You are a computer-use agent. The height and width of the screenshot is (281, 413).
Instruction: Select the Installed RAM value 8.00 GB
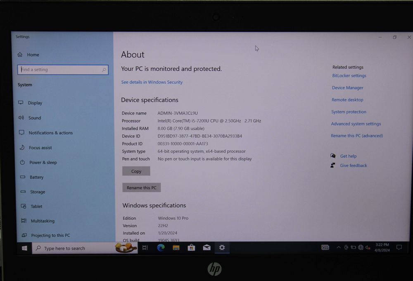(x=181, y=128)
